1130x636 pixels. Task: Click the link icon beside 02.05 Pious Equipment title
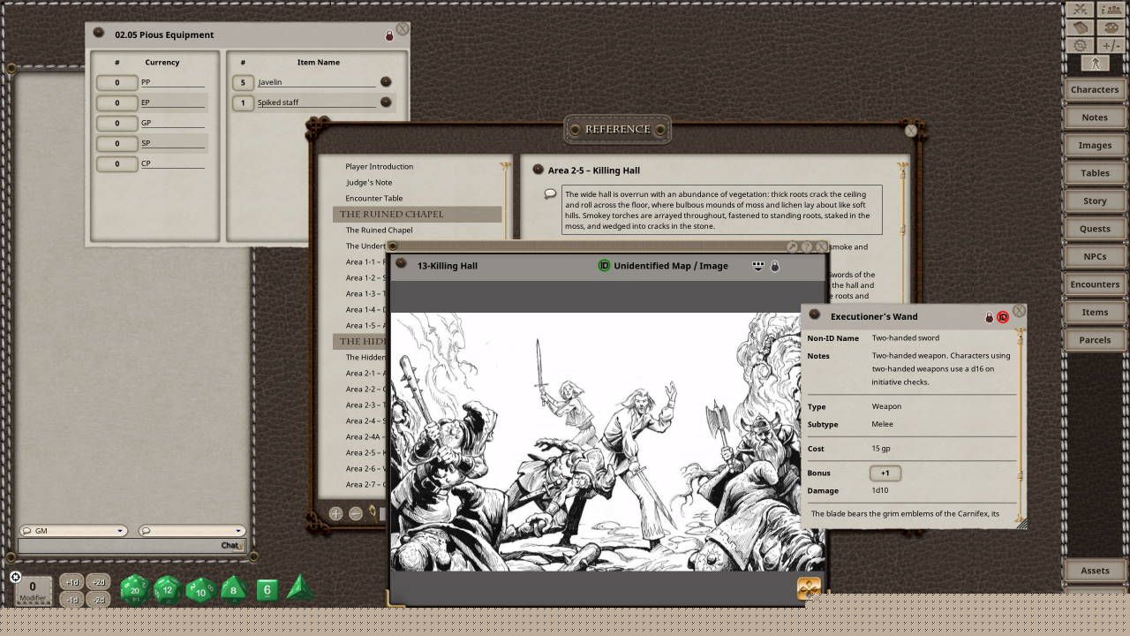[x=99, y=34]
